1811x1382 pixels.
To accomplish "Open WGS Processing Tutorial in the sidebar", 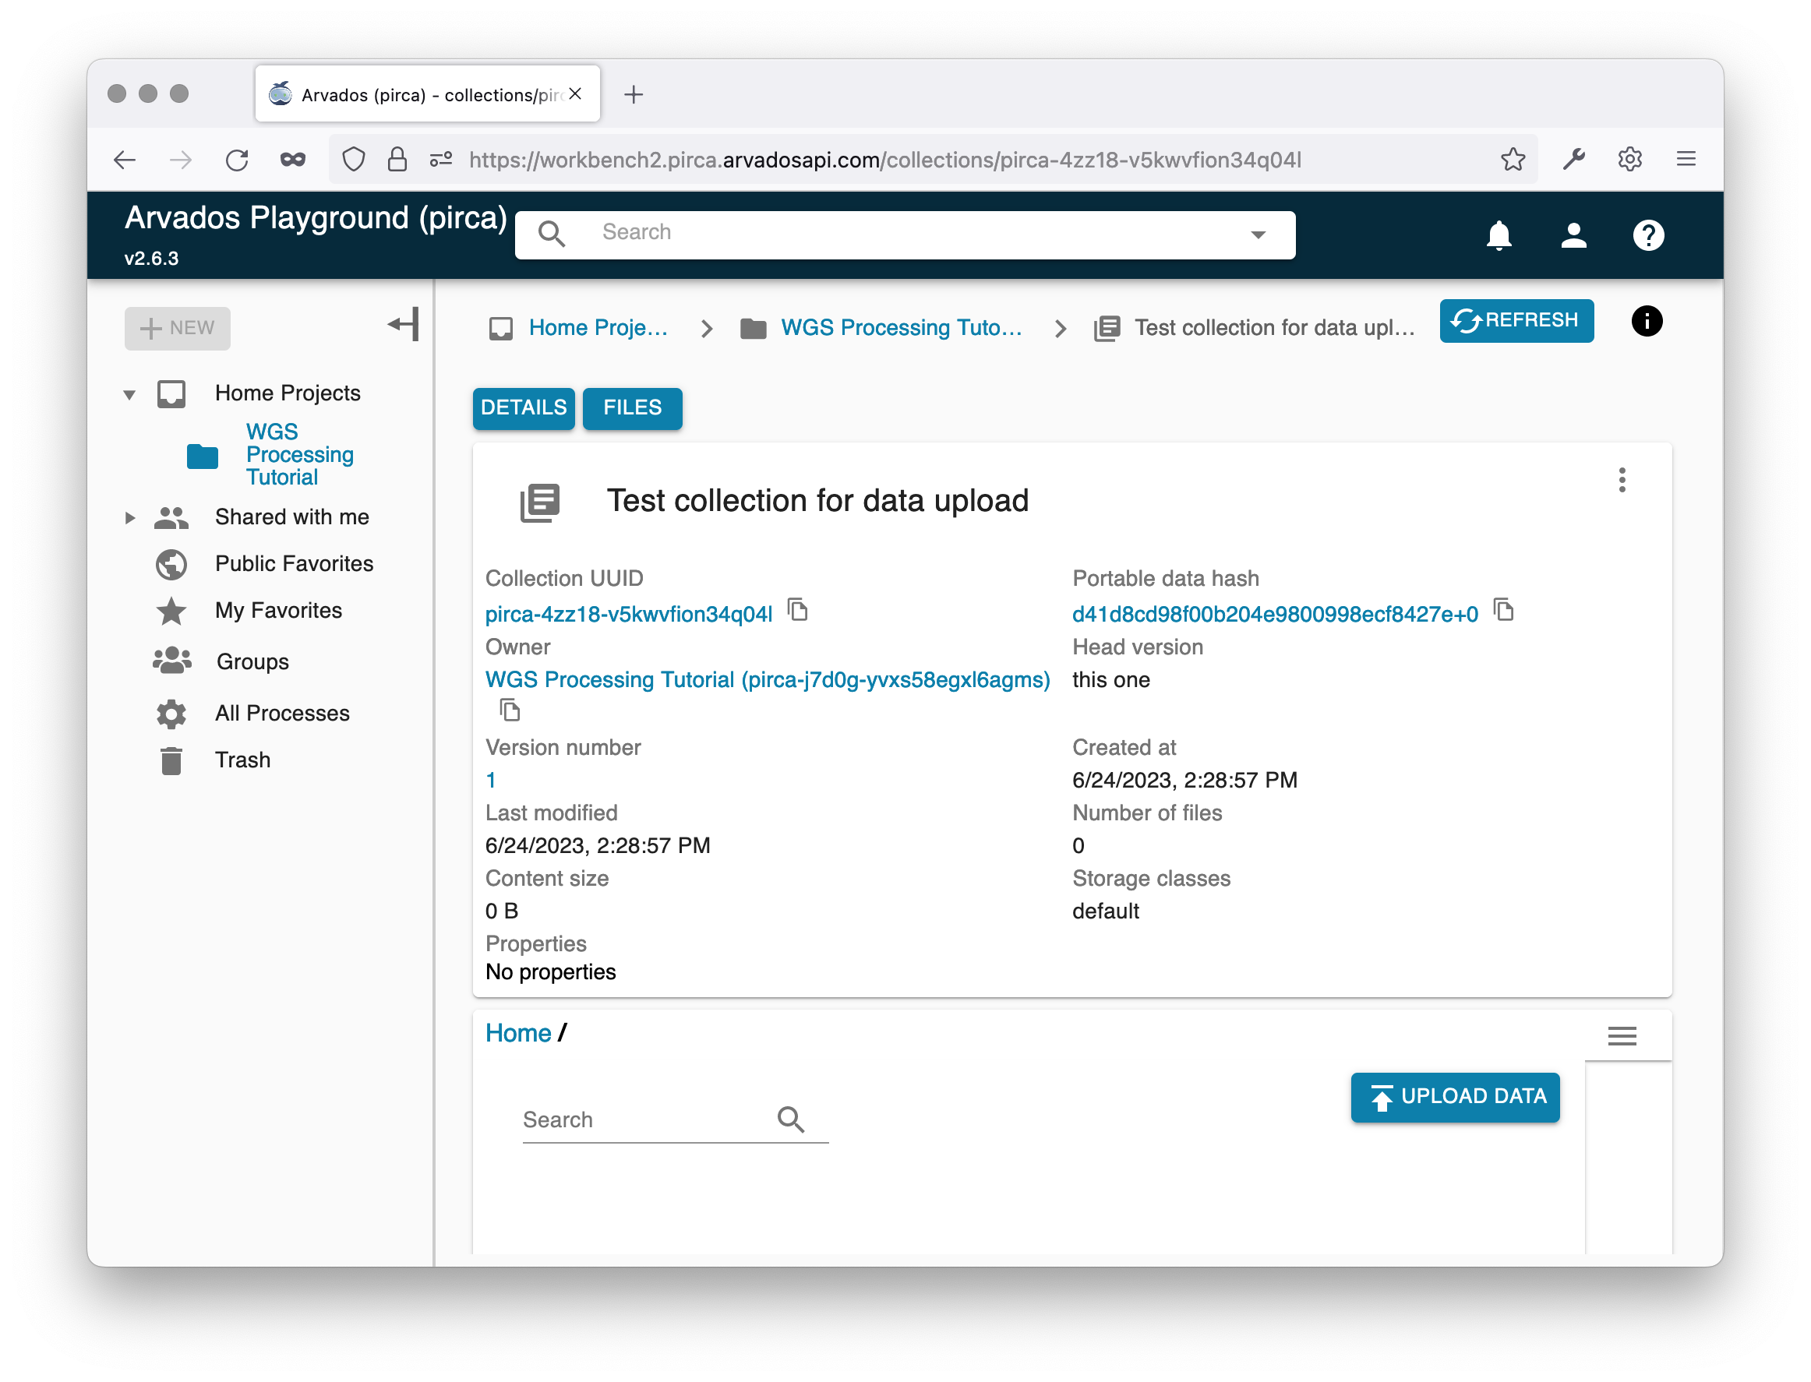I will click(299, 454).
